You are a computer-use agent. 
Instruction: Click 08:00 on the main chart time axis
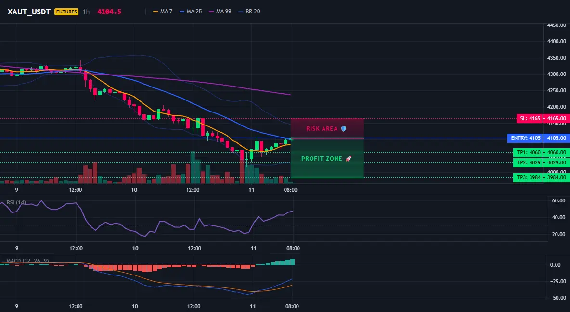pos(290,190)
